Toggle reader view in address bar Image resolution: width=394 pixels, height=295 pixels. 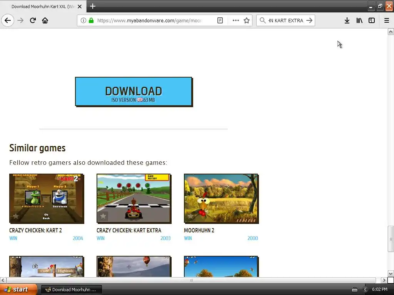tap(220, 20)
